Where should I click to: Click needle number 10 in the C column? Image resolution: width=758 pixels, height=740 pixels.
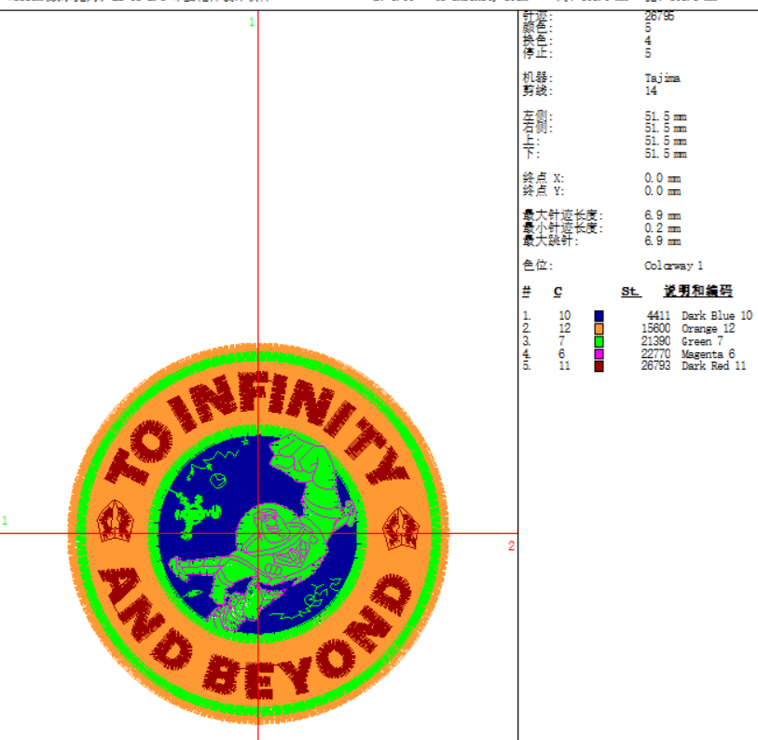click(565, 316)
